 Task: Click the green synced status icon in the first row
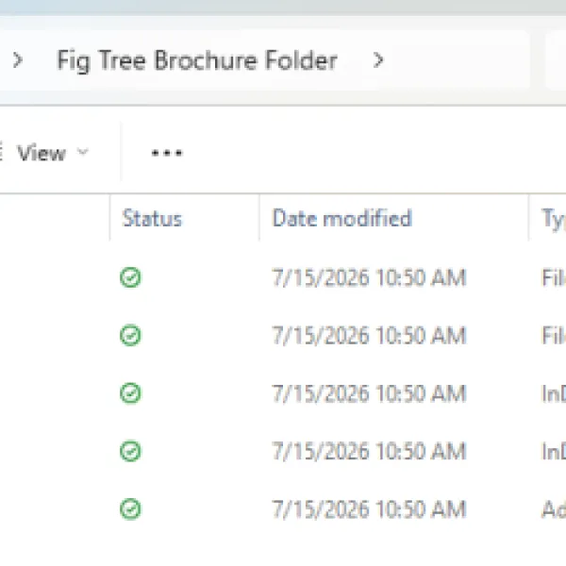pyautogui.click(x=130, y=277)
